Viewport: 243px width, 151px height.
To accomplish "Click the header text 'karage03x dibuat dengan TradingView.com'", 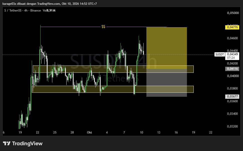I will coord(32,3).
